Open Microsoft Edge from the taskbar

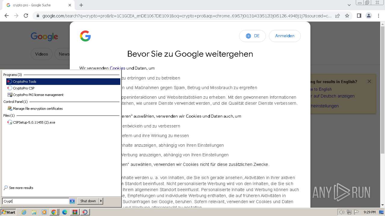65,212
